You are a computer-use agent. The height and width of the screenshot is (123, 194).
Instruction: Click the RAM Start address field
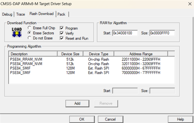125,33
